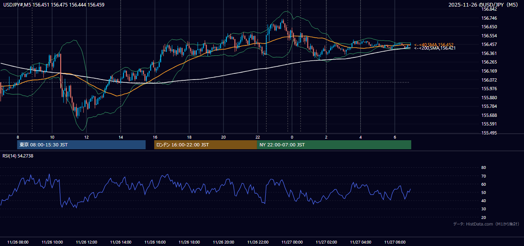Click price axis value 155.495
Image resolution: width=524 pixels, height=246 pixels.
pyautogui.click(x=489, y=133)
